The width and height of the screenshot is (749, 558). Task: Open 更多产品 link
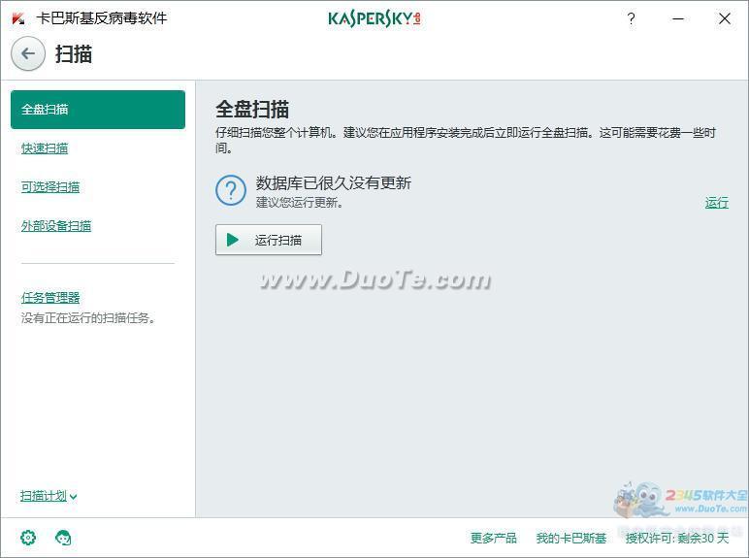494,538
